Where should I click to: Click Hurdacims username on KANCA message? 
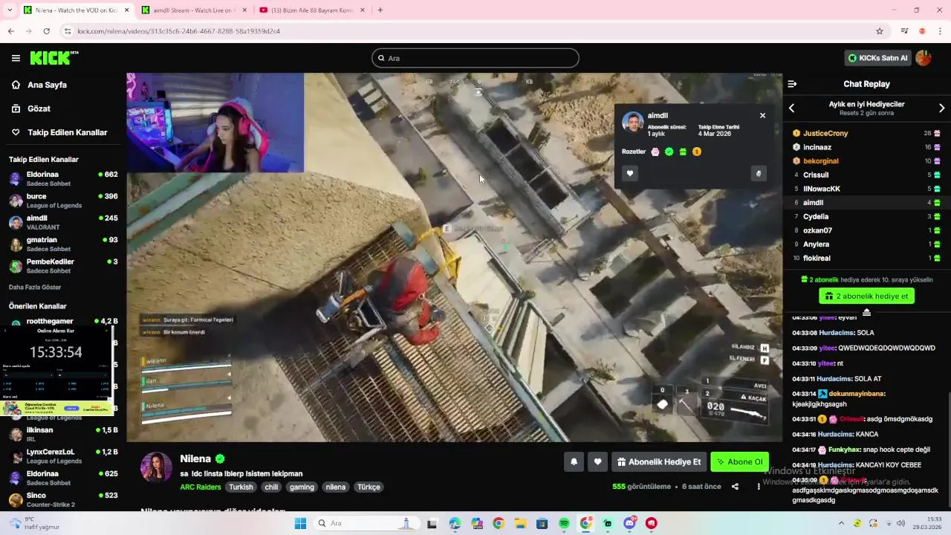click(x=836, y=434)
